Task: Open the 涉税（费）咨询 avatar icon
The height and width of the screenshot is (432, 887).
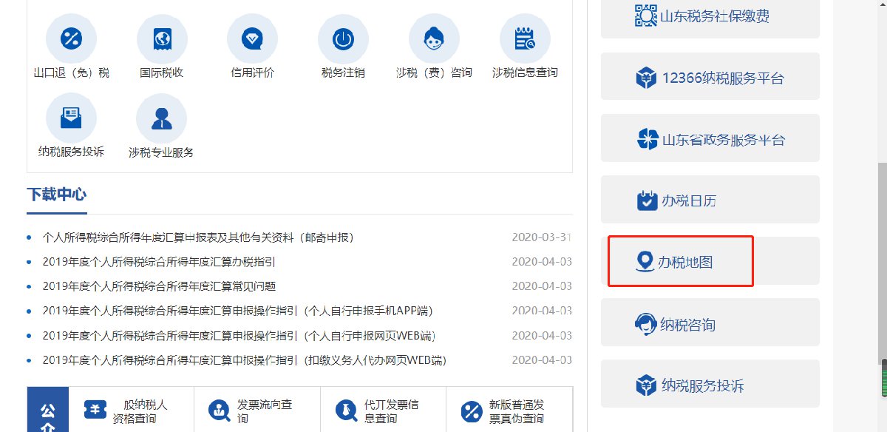Action: [x=434, y=39]
